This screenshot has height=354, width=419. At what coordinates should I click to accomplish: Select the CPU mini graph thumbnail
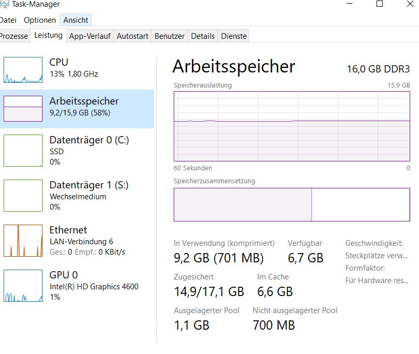(23, 70)
